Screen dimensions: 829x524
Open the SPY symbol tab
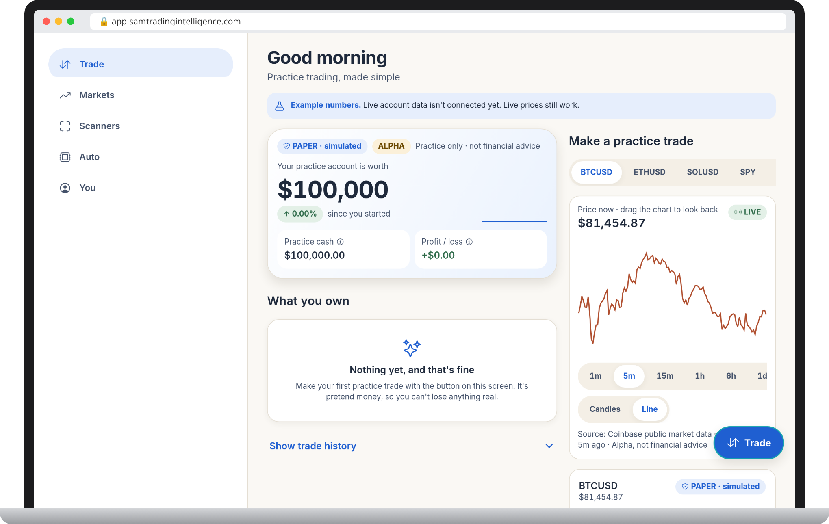(747, 172)
